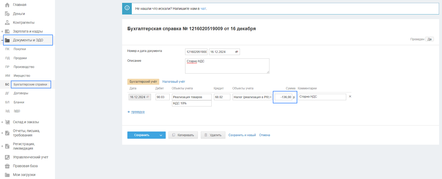Click the Кредит account field 68.02
Screen dimensions: 442x179
point(222,97)
